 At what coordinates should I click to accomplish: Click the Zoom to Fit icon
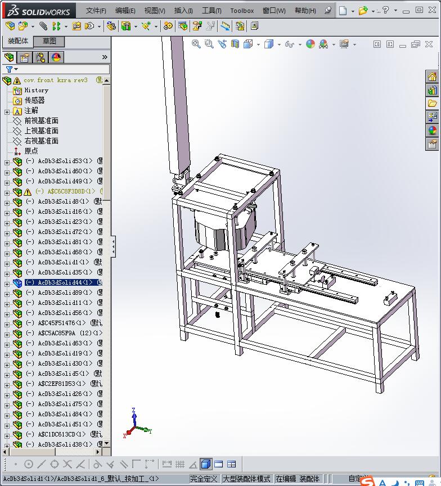(196, 44)
